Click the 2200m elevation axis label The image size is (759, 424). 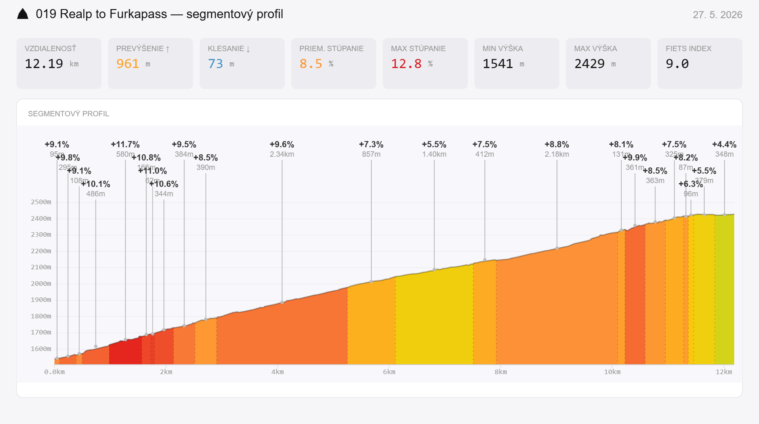coord(41,251)
